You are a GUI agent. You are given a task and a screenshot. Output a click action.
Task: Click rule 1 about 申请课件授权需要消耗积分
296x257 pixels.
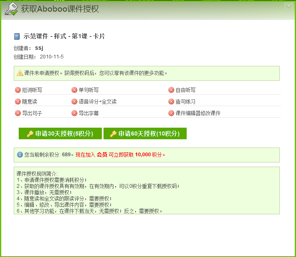[x=52, y=180]
